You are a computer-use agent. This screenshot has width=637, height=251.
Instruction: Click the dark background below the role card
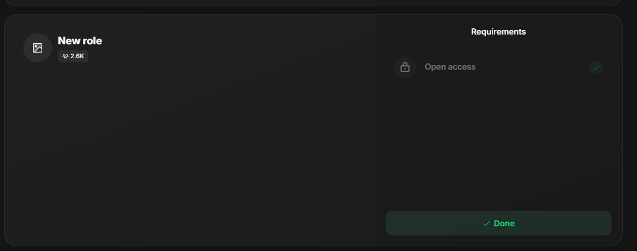tap(312, 249)
